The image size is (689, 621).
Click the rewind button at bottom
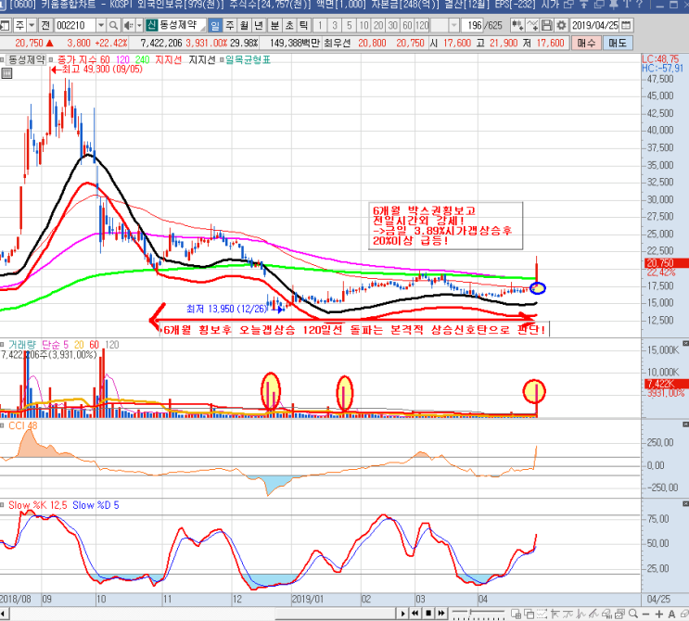(415, 613)
